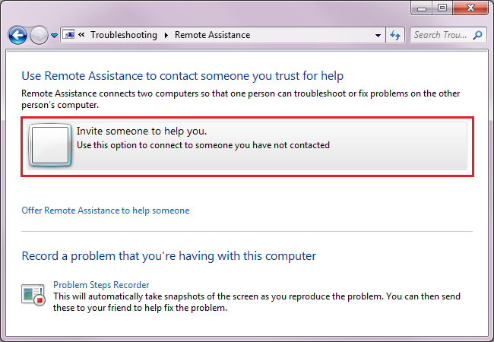Click the Problem Steps Recorder icon

[33, 294]
